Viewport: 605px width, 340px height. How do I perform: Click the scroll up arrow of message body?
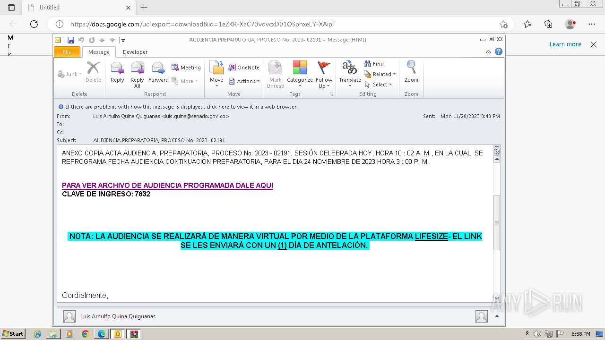pyautogui.click(x=497, y=160)
